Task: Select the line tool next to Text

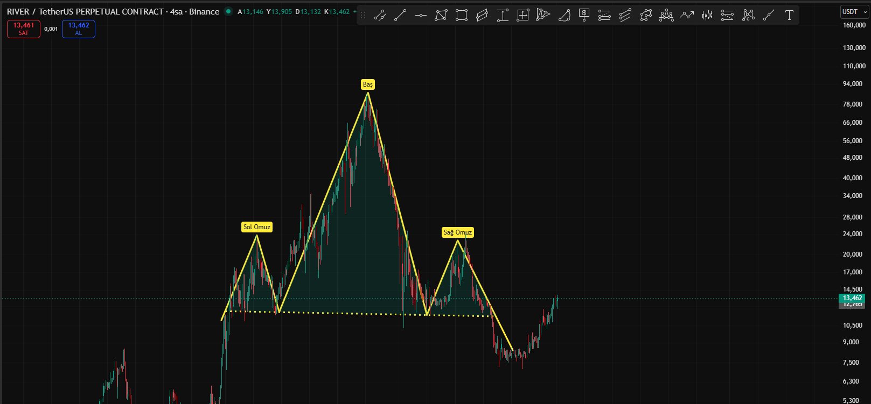Action: (769, 16)
